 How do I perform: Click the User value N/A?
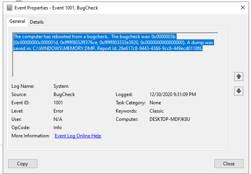pos(58,119)
